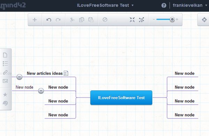The width and height of the screenshot is (209, 136).
Task: Center map with the crosshair icon
Action: coord(204,20)
